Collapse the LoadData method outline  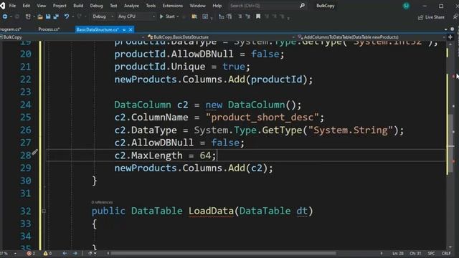click(44, 211)
